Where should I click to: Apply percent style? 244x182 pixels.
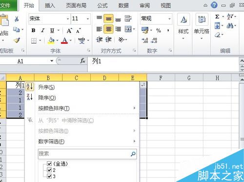point(159,30)
